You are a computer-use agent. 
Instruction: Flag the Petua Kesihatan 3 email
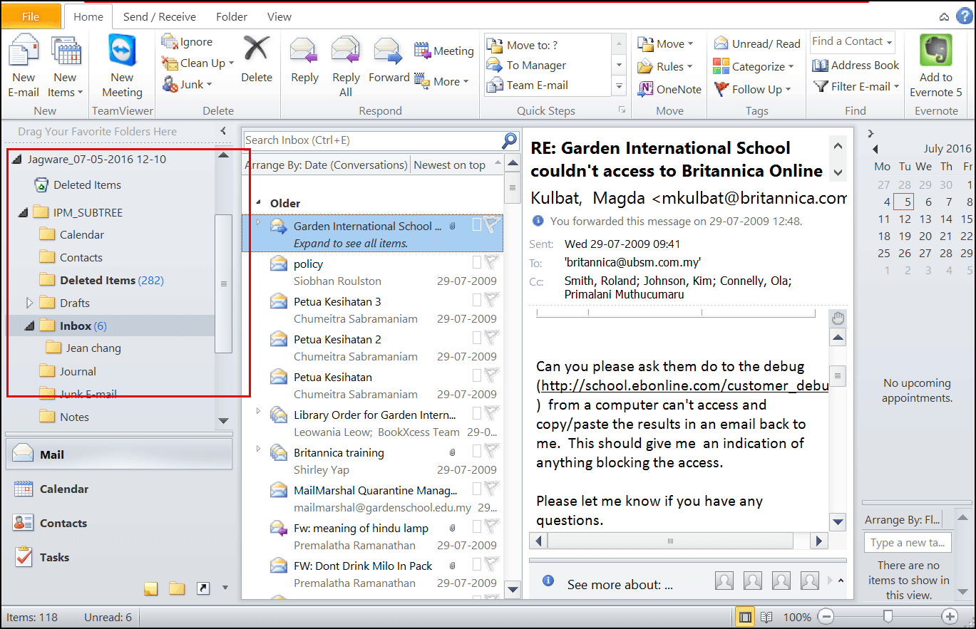(491, 300)
